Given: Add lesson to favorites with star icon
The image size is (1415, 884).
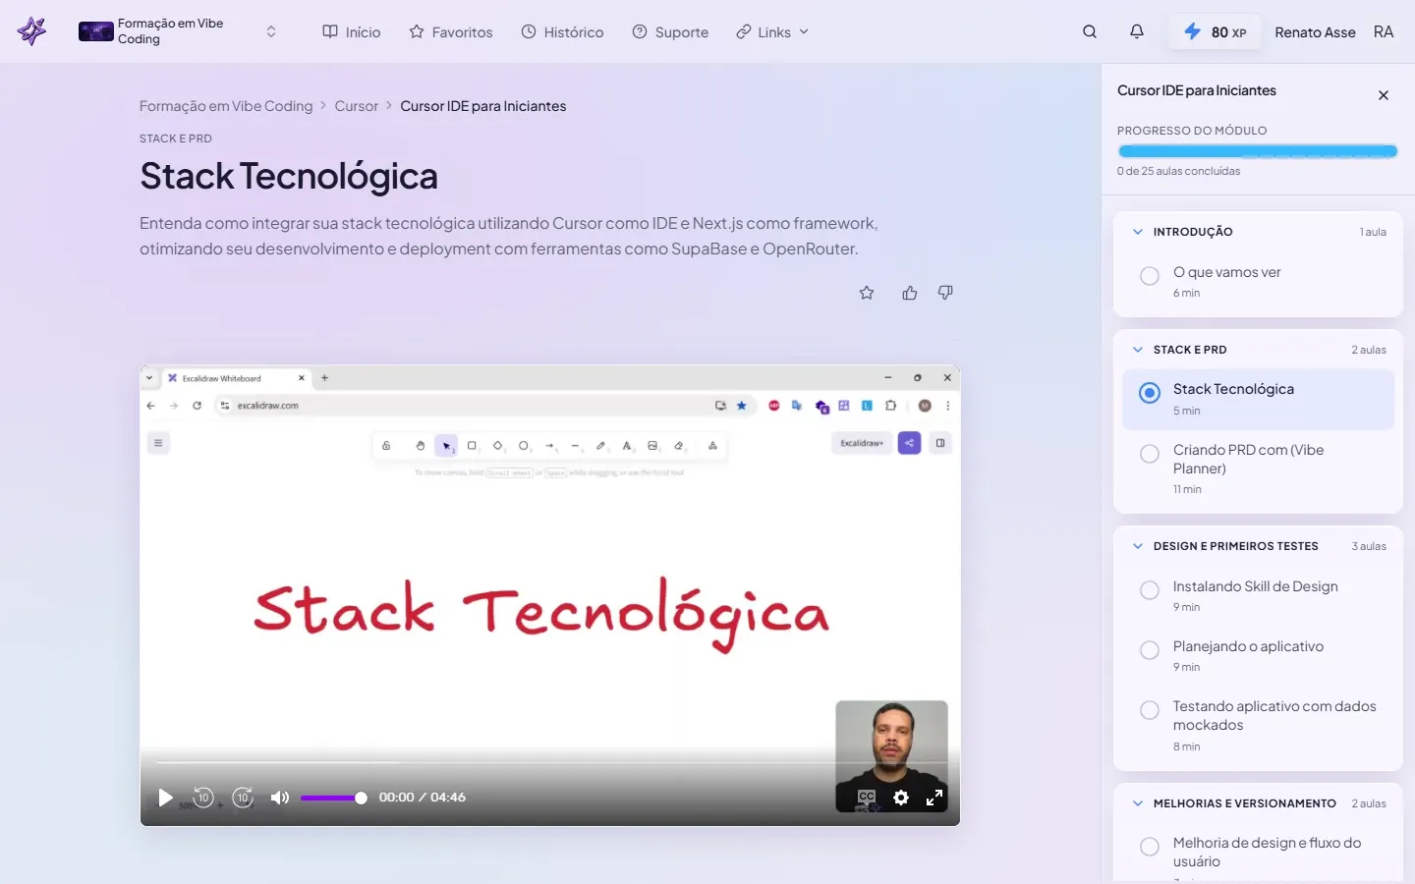Looking at the screenshot, I should coord(867,293).
